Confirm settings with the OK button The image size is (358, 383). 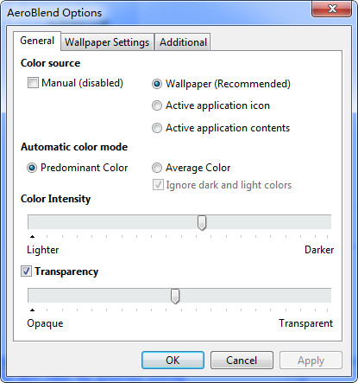173,361
